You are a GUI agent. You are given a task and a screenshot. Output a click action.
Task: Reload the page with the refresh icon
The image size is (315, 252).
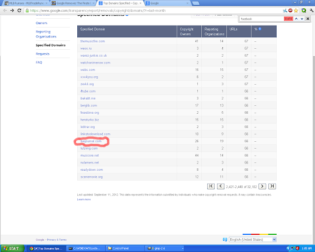click(19, 10)
